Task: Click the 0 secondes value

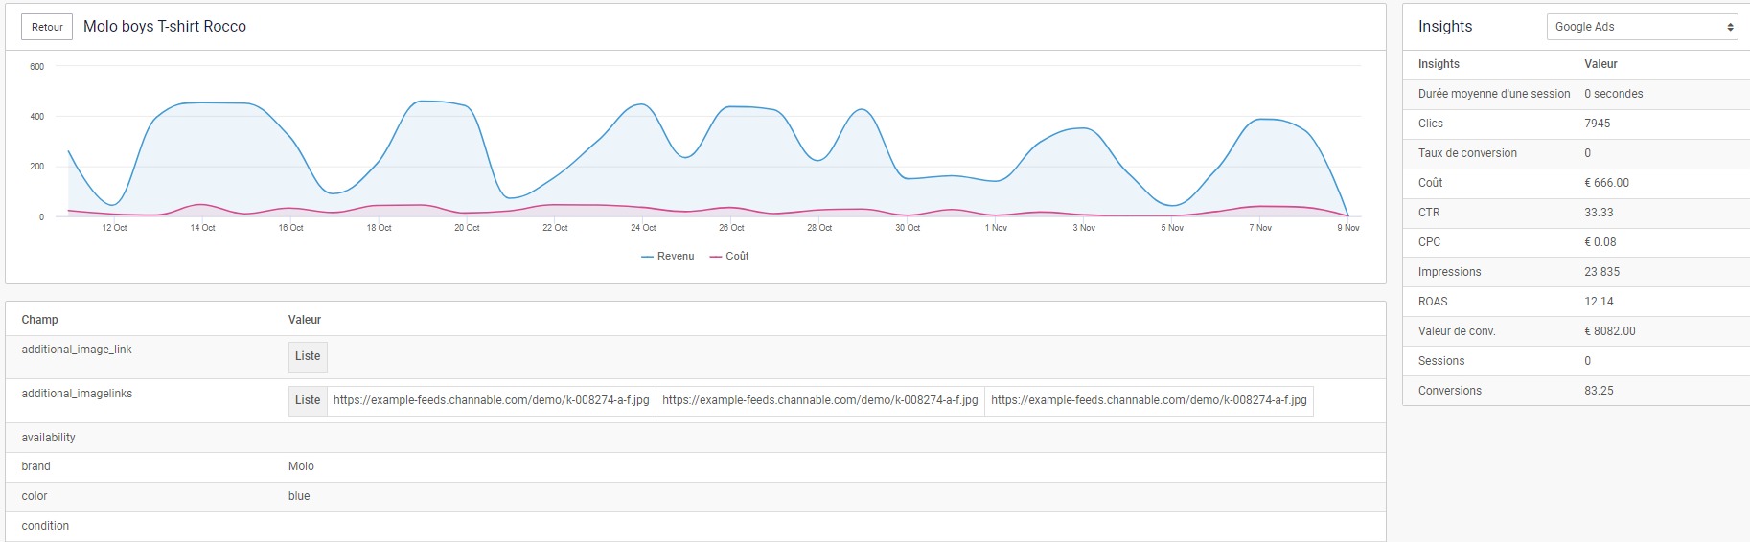Action: [x=1614, y=94]
